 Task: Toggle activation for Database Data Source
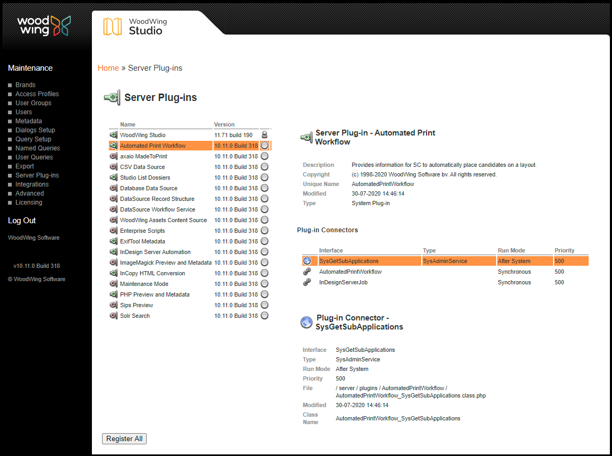point(265,188)
